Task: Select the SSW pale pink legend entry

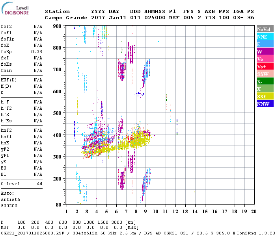Action: click(264, 74)
